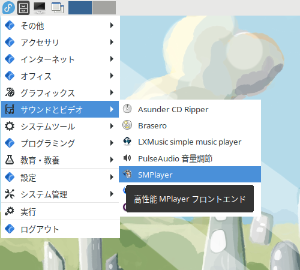The image size is (300, 270).
Task: Click the SMPlayer icon in submenu
Action: [x=127, y=174]
